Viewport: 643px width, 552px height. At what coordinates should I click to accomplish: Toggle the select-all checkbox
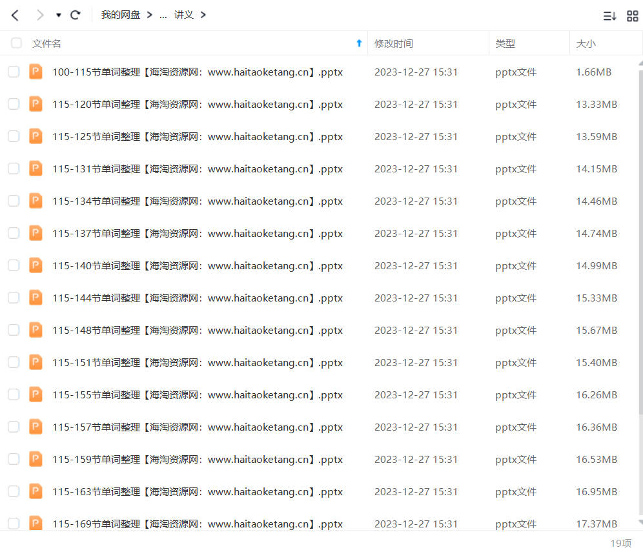point(16,43)
